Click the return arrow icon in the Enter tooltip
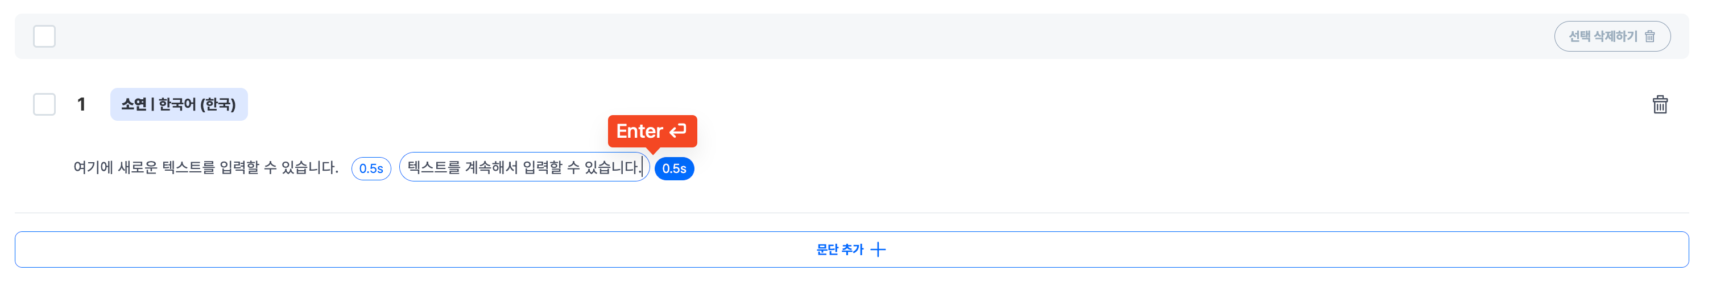Viewport: 1712px width, 296px height. coord(677,131)
